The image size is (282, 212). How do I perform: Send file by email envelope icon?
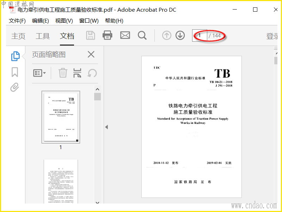point(125,35)
